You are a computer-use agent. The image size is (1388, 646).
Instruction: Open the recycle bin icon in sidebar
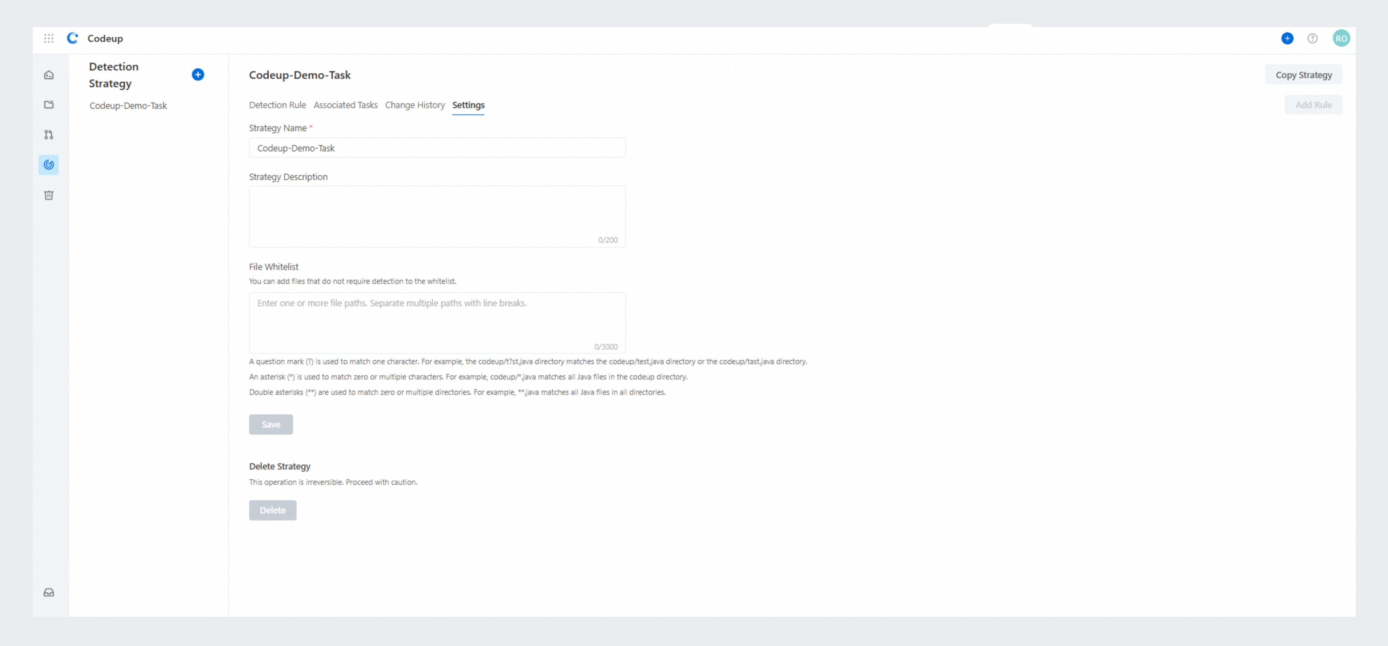click(x=48, y=195)
